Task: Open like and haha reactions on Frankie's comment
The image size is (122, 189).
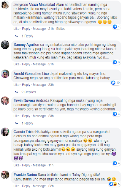Action: click(x=115, y=184)
